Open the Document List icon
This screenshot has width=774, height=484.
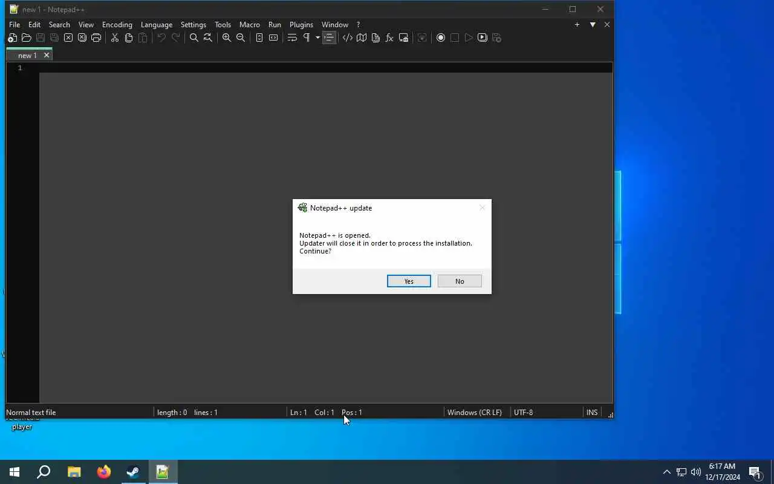[376, 38]
